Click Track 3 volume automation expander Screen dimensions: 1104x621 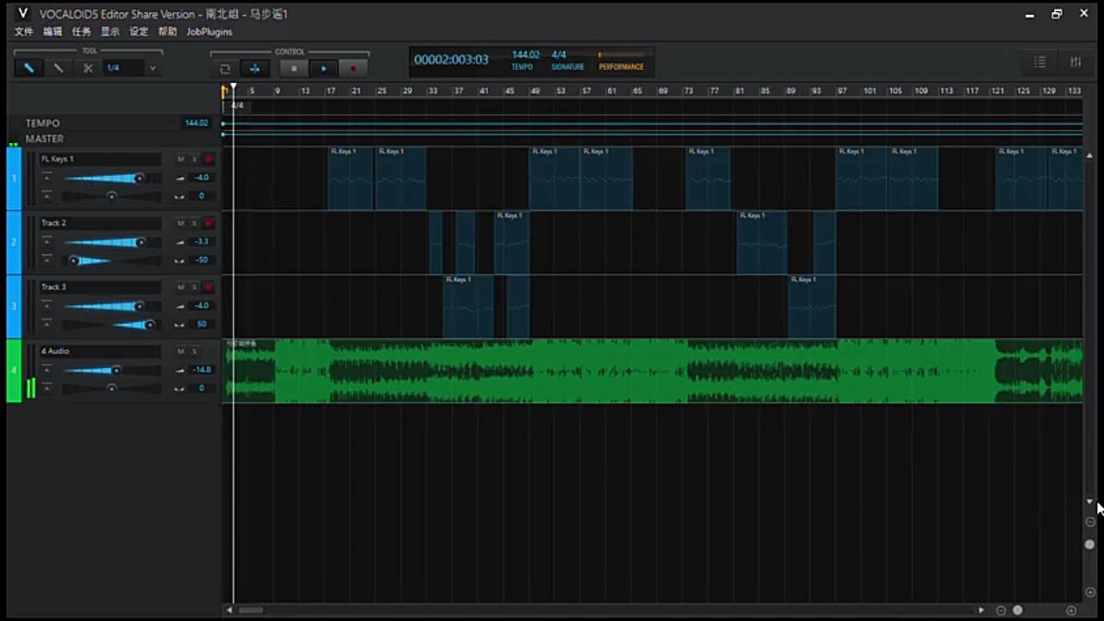pyautogui.click(x=47, y=305)
